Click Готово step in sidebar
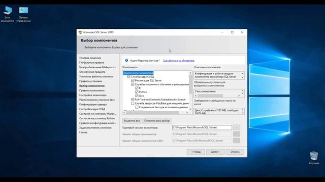Screen dimensions: 325x182 point(83,132)
